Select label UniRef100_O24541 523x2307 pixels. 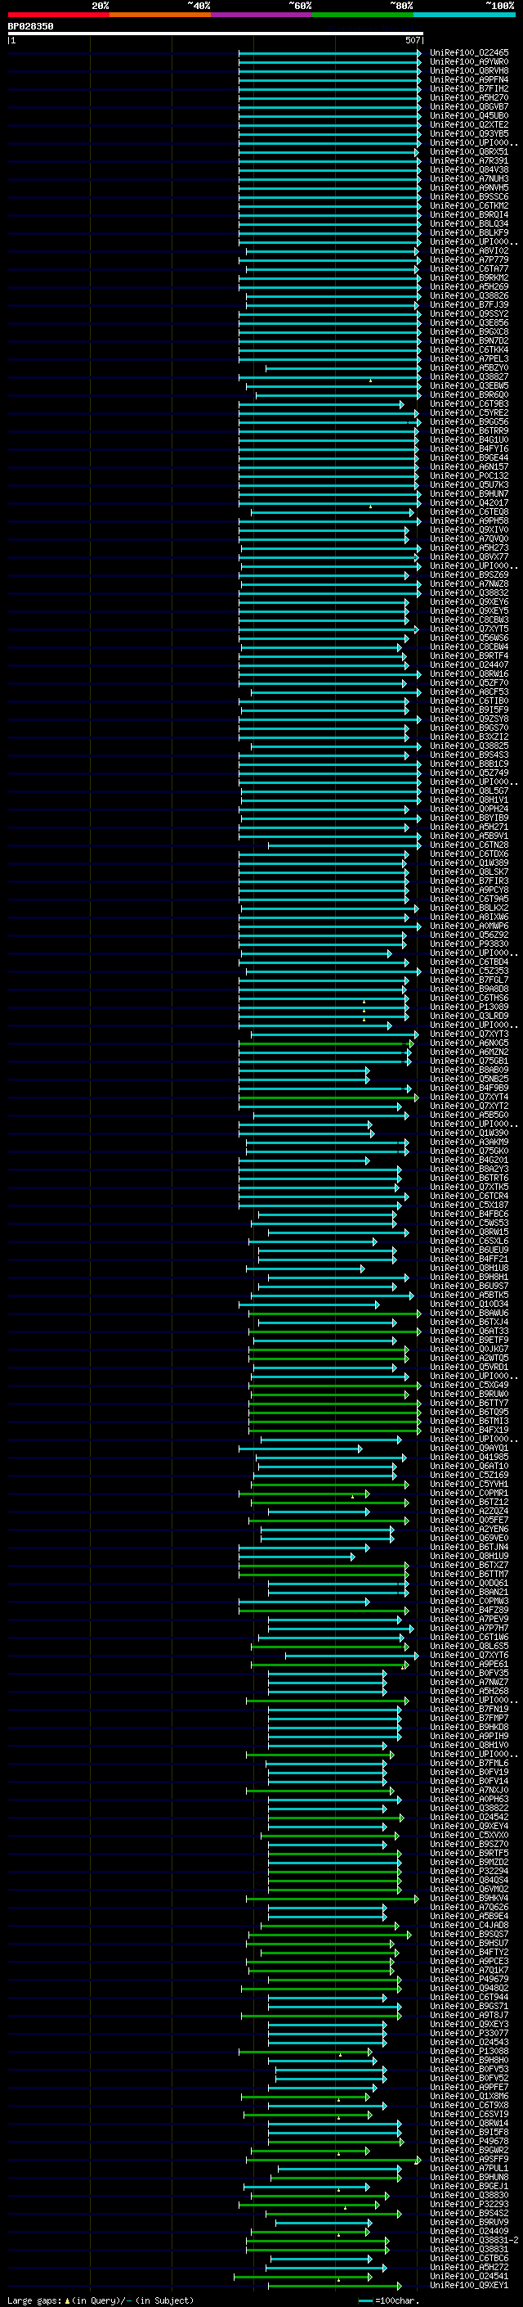(x=469, y=2277)
